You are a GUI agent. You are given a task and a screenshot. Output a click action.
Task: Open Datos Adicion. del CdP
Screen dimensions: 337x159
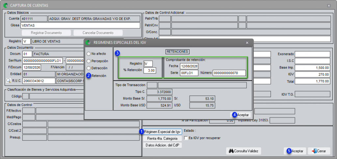point(163,145)
